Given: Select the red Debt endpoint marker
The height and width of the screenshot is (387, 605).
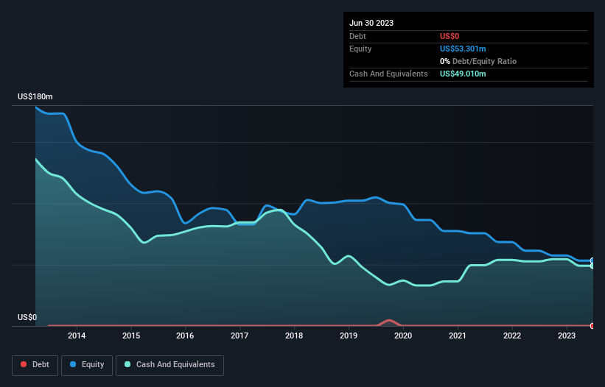Looking at the screenshot, I should tap(592, 326).
